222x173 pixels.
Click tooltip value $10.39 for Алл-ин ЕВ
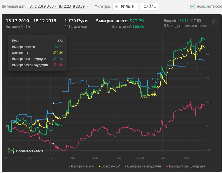click(x=58, y=53)
